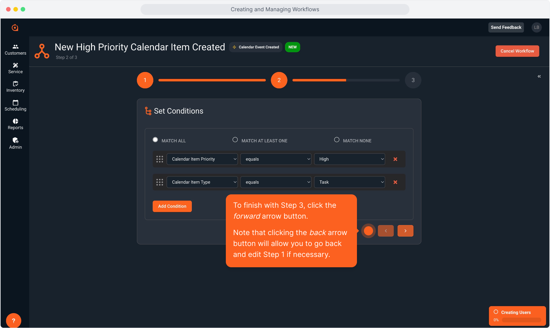Click the app logo icon in top-left

tap(15, 28)
